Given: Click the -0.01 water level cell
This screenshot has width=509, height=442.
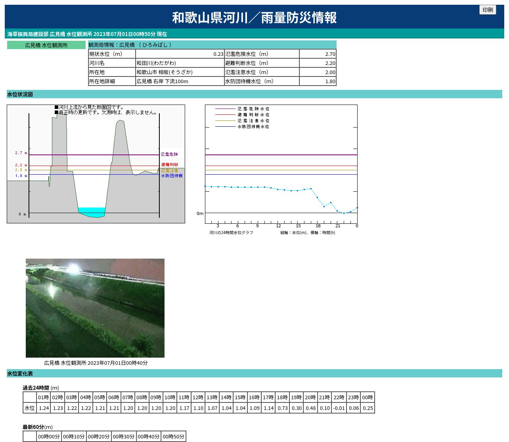Looking at the screenshot, I should 339,408.
